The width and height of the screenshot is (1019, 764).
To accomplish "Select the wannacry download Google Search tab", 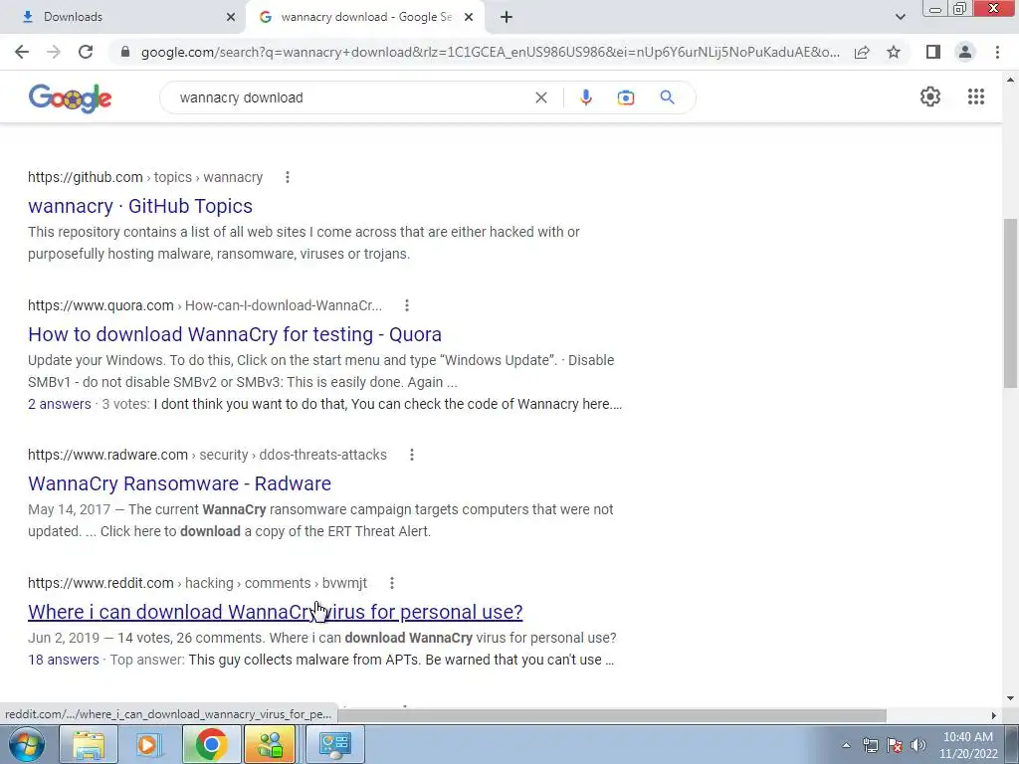I will (x=366, y=17).
